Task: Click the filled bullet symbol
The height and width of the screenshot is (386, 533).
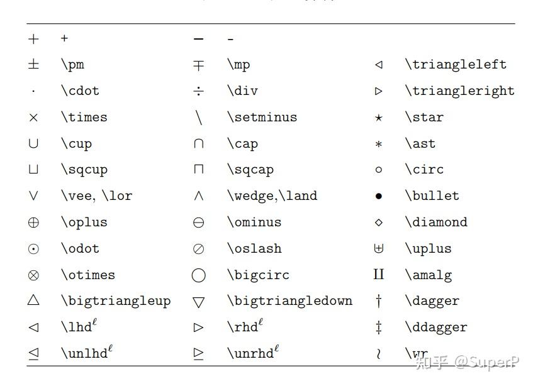Action: pyautogui.click(x=378, y=196)
